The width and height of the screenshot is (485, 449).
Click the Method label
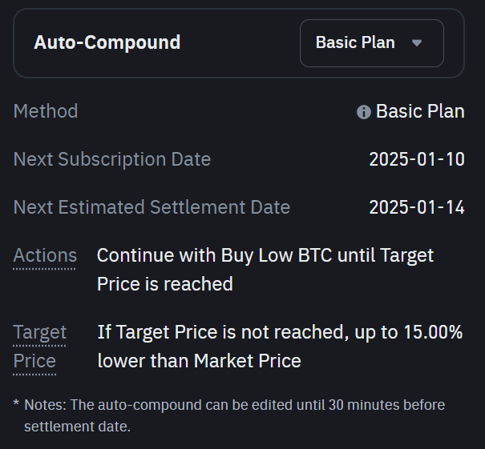[46, 111]
